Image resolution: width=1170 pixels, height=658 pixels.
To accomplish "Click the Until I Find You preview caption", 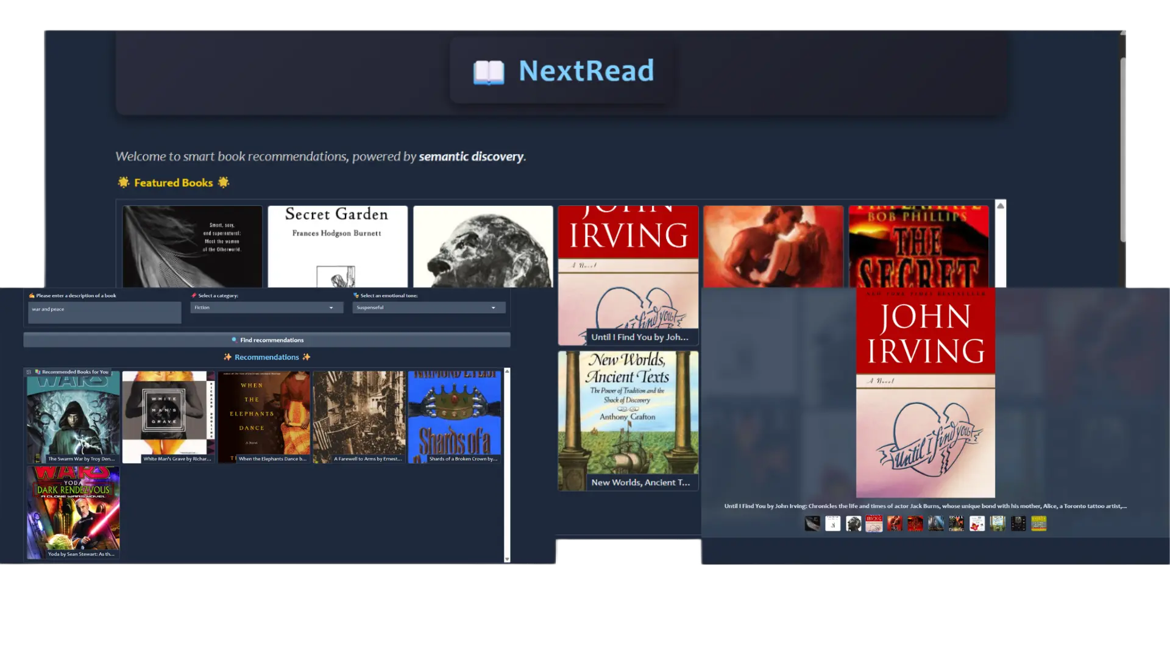I will coord(926,506).
